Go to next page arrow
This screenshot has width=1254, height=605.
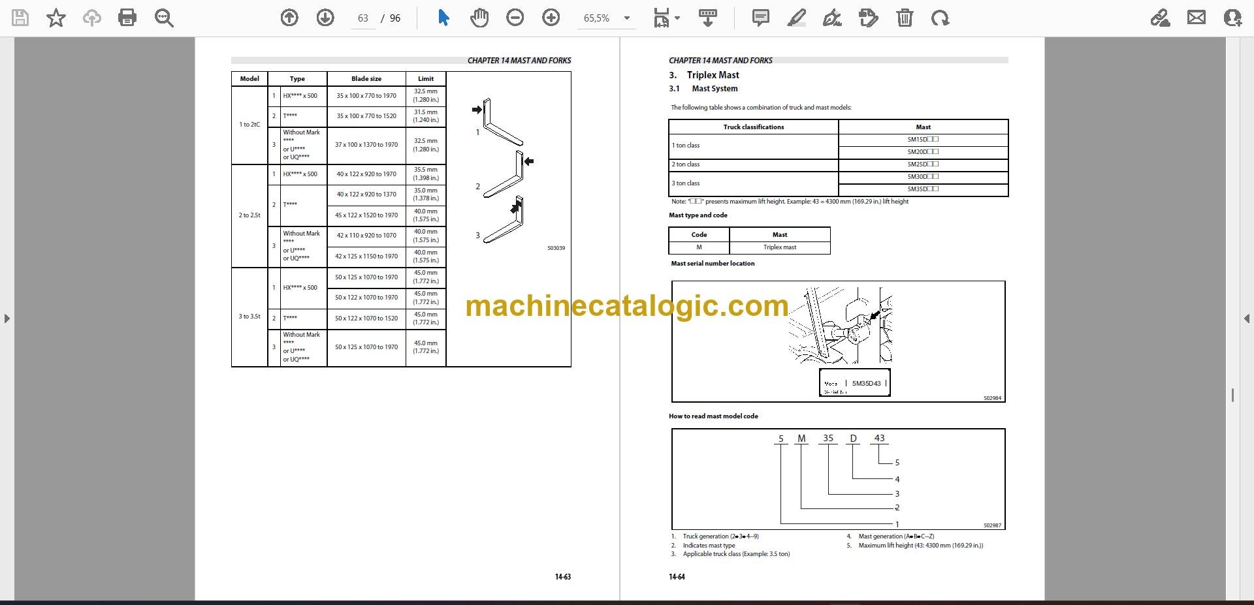tap(325, 18)
